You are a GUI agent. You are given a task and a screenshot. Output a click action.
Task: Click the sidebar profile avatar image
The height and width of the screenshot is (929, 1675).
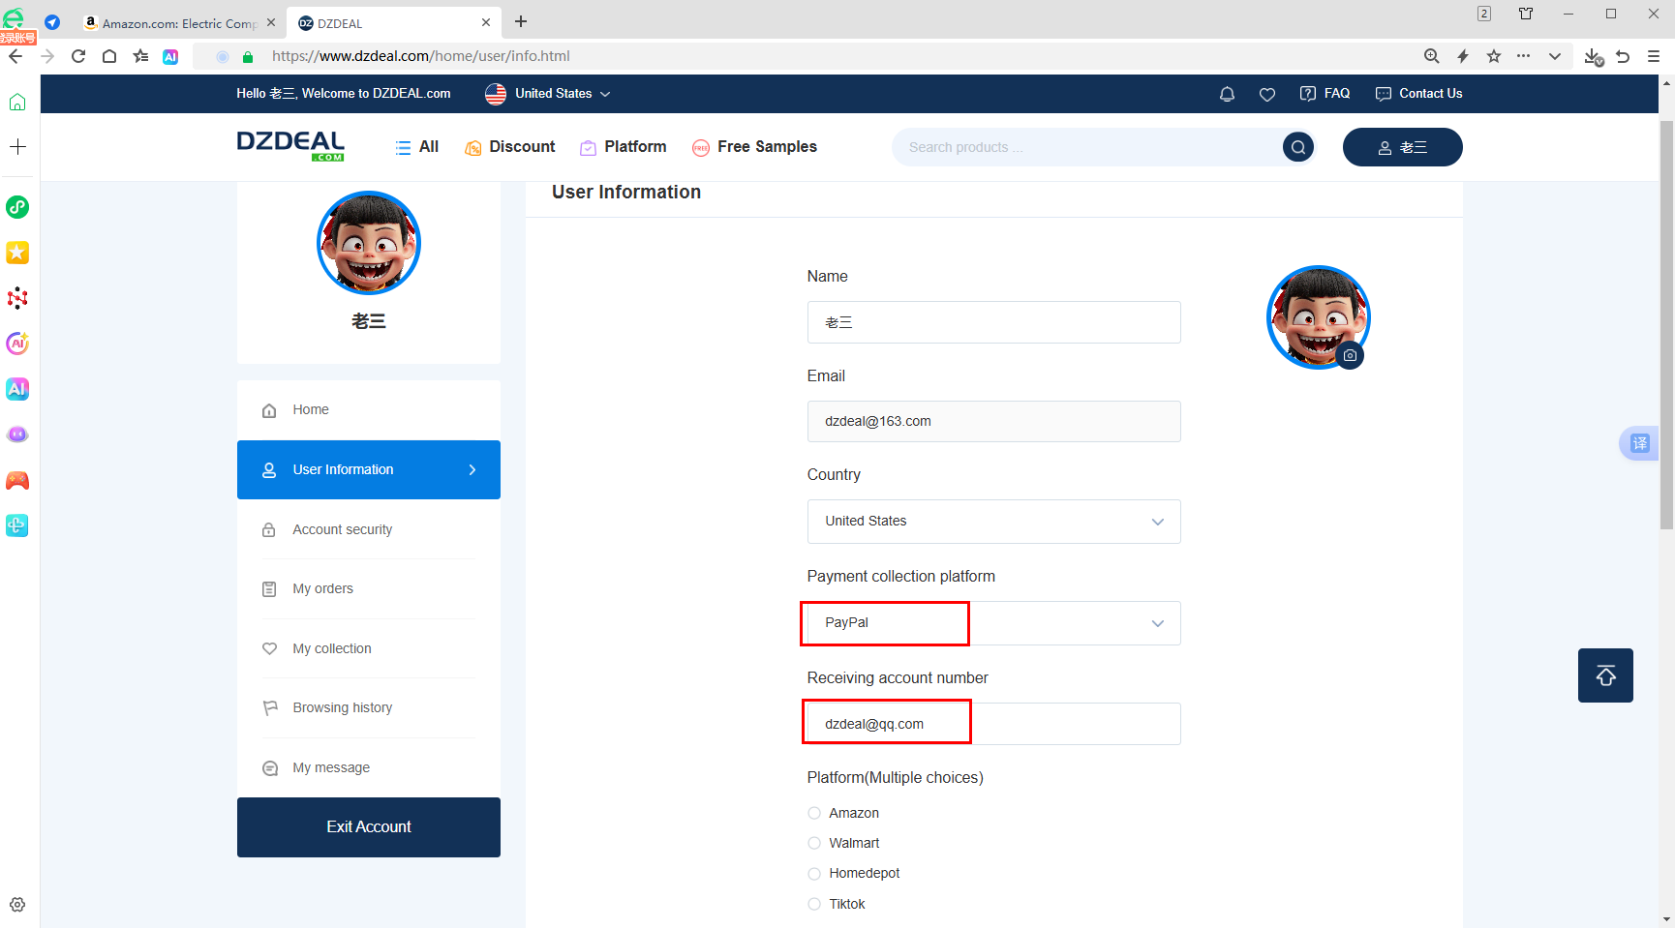tap(369, 243)
